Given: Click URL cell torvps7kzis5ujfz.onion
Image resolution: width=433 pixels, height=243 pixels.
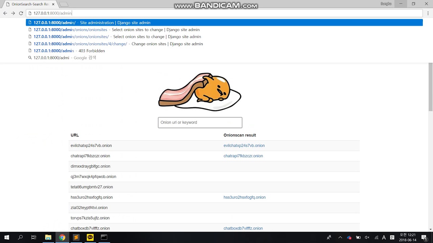Looking at the screenshot, I should [x=90, y=218].
